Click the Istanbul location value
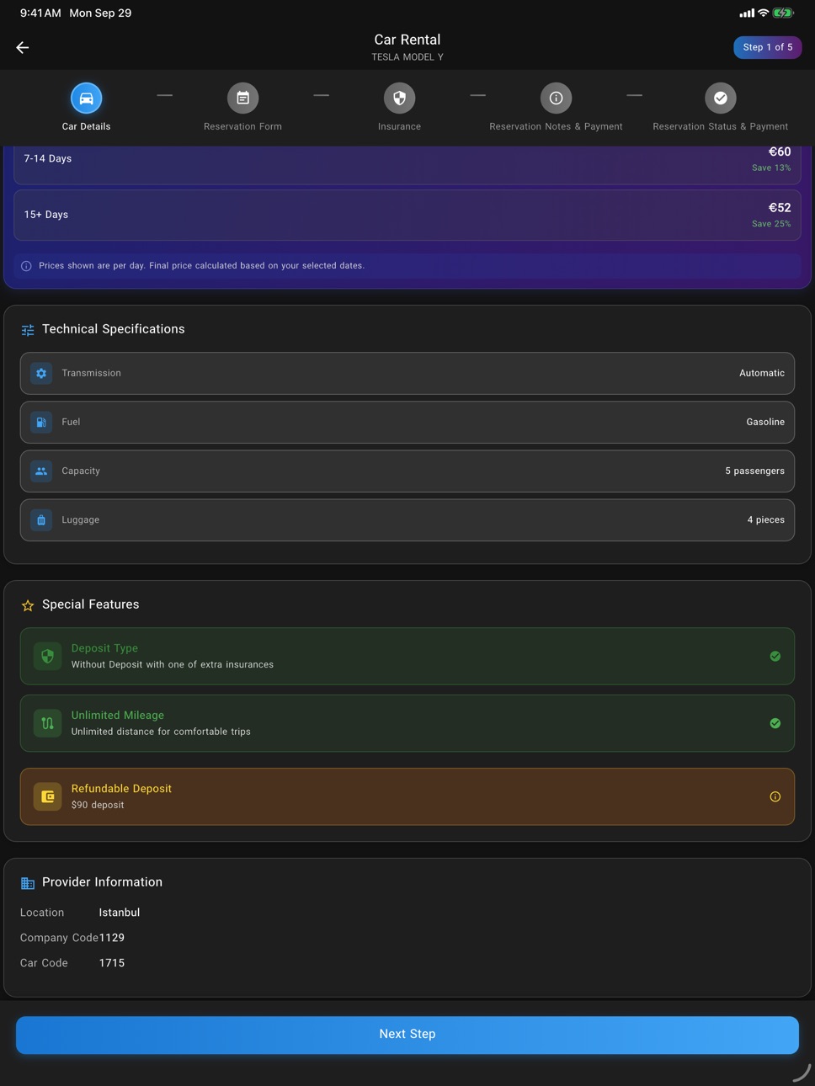This screenshot has height=1086, width=815. 120,913
